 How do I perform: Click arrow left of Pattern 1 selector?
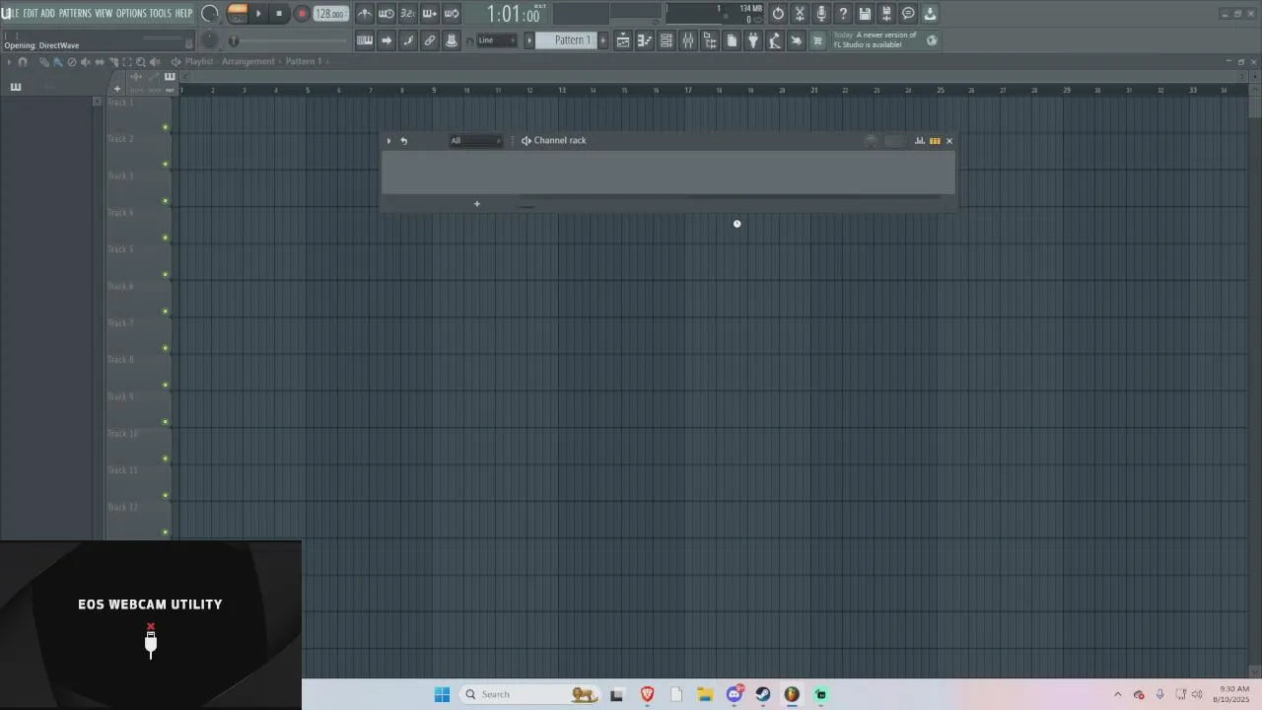pos(529,40)
